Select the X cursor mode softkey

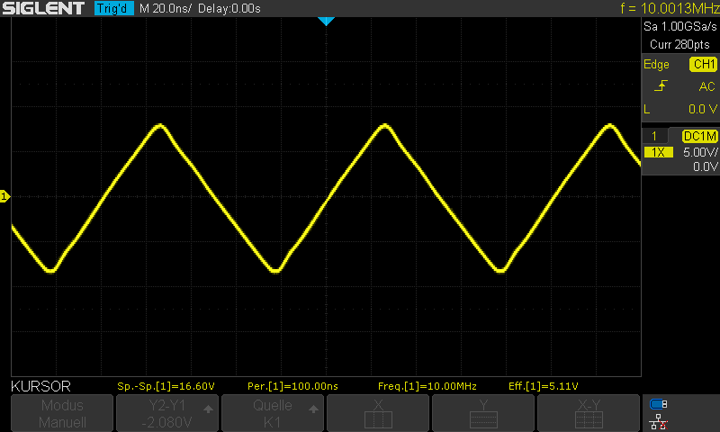(378, 413)
